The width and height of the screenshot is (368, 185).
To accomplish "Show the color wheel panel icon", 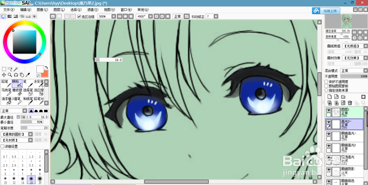I will (x=3, y=16).
